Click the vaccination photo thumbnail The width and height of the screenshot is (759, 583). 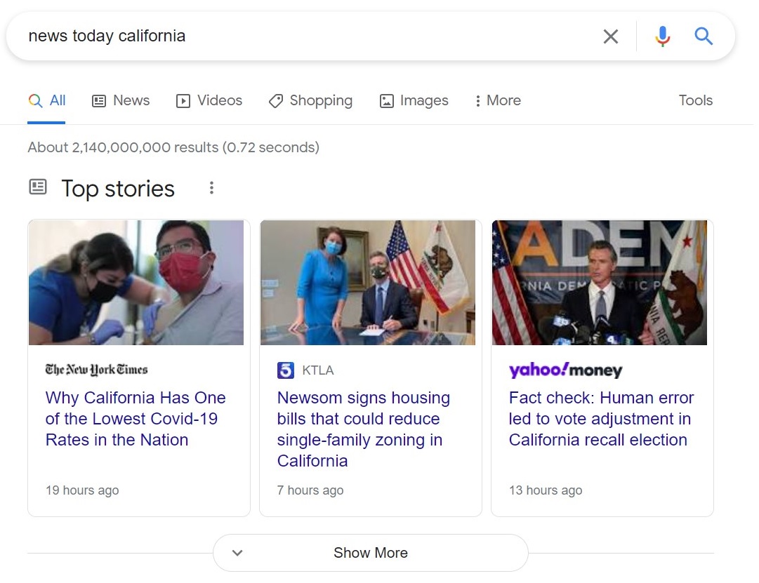(136, 283)
